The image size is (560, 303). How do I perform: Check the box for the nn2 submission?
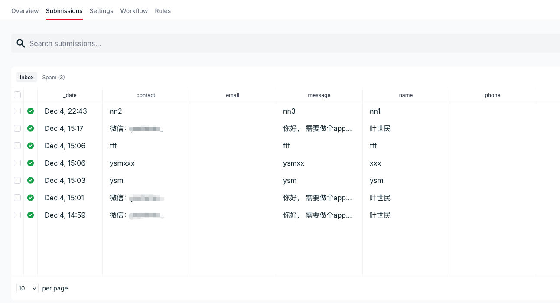click(x=17, y=111)
